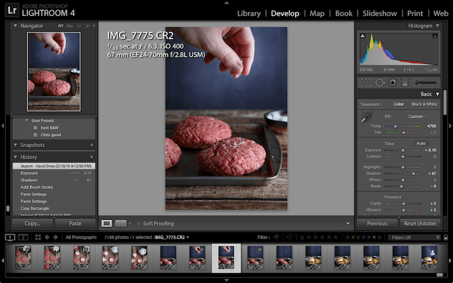
Task: Adjust the Temp slider handle
Action: 395,127
